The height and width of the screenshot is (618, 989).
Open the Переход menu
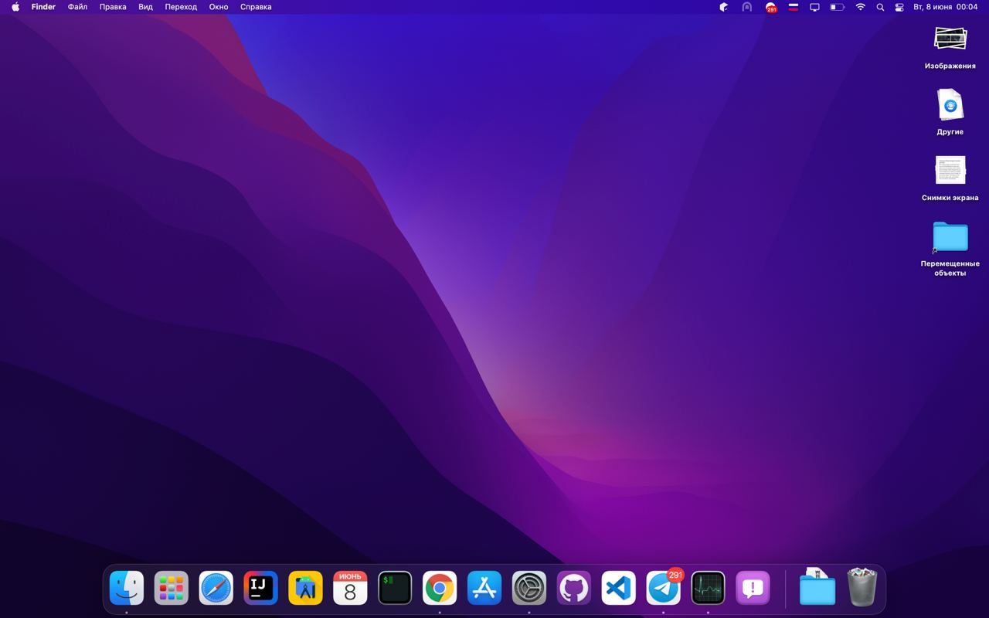(x=181, y=7)
